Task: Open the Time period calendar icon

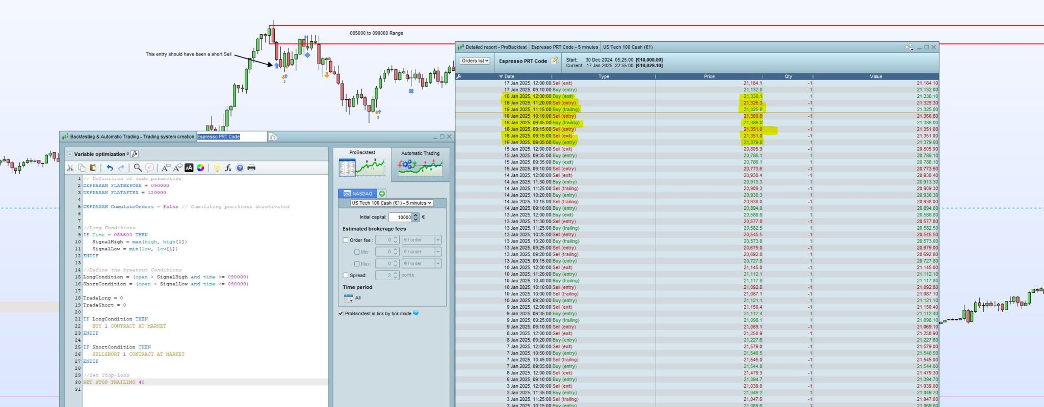Action: (348, 298)
